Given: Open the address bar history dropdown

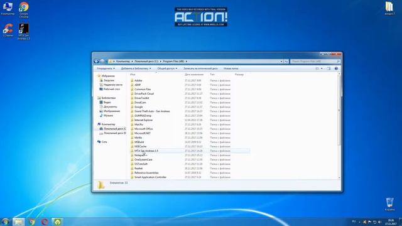Looking at the screenshot, I should click(281, 62).
